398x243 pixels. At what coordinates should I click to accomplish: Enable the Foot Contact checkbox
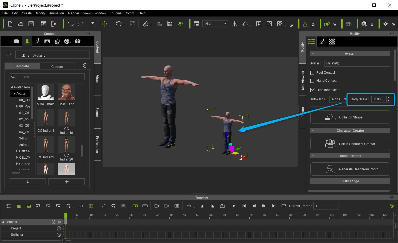coord(312,73)
